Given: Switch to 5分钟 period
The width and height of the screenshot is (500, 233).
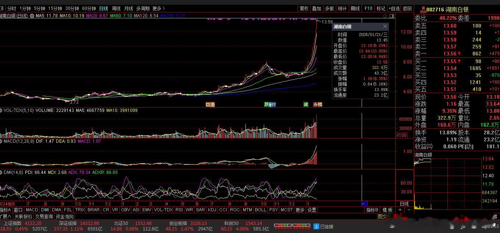Looking at the screenshot, I should pos(39,8).
